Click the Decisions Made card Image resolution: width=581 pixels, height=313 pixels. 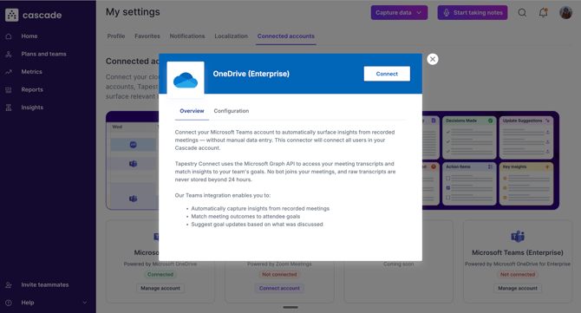click(x=469, y=137)
